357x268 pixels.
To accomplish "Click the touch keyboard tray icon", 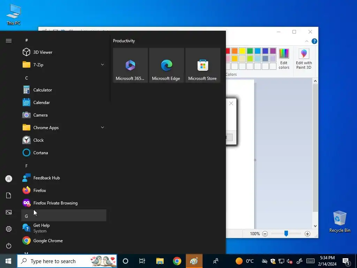I will 310,261.
